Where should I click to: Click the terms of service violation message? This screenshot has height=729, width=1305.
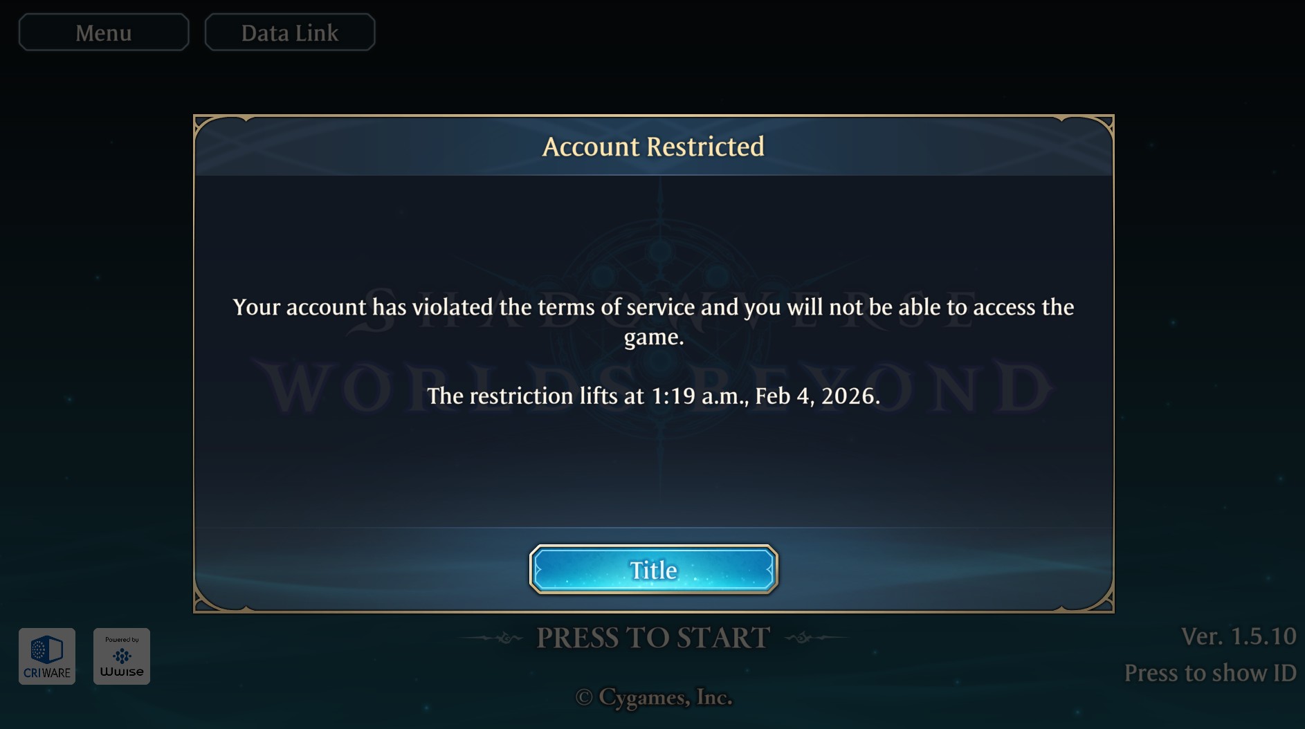click(x=653, y=322)
